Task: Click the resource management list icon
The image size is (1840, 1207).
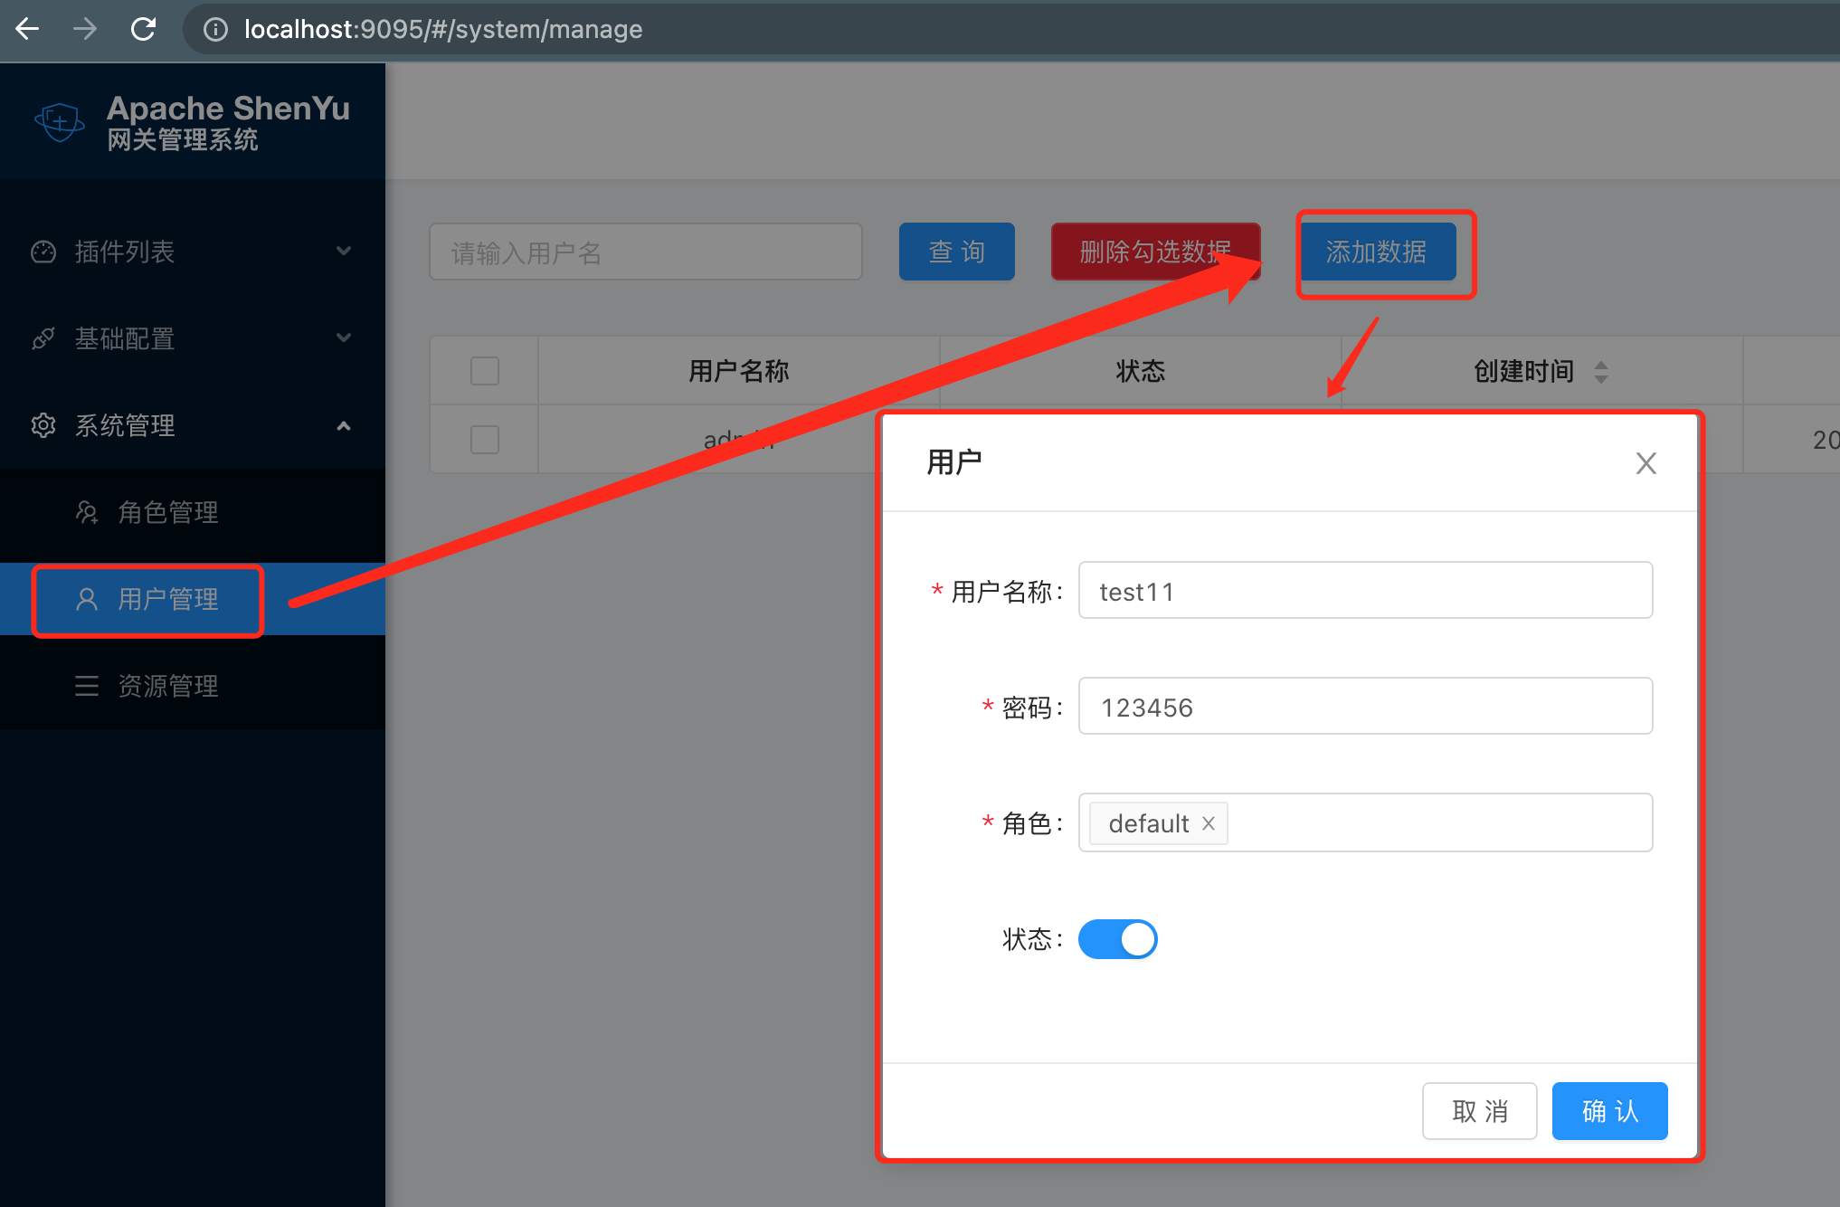Action: [87, 686]
